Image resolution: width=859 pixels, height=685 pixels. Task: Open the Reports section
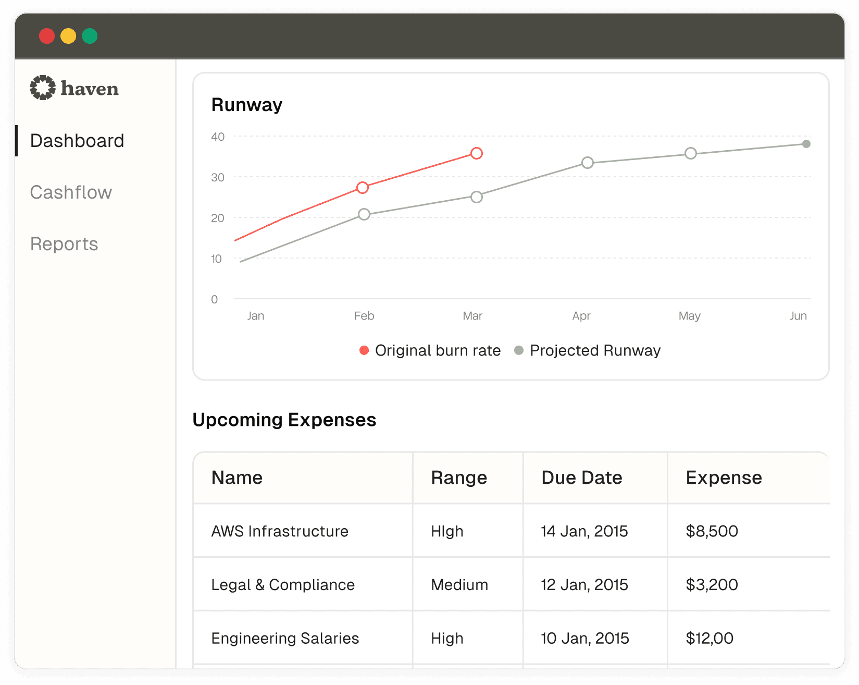(64, 244)
